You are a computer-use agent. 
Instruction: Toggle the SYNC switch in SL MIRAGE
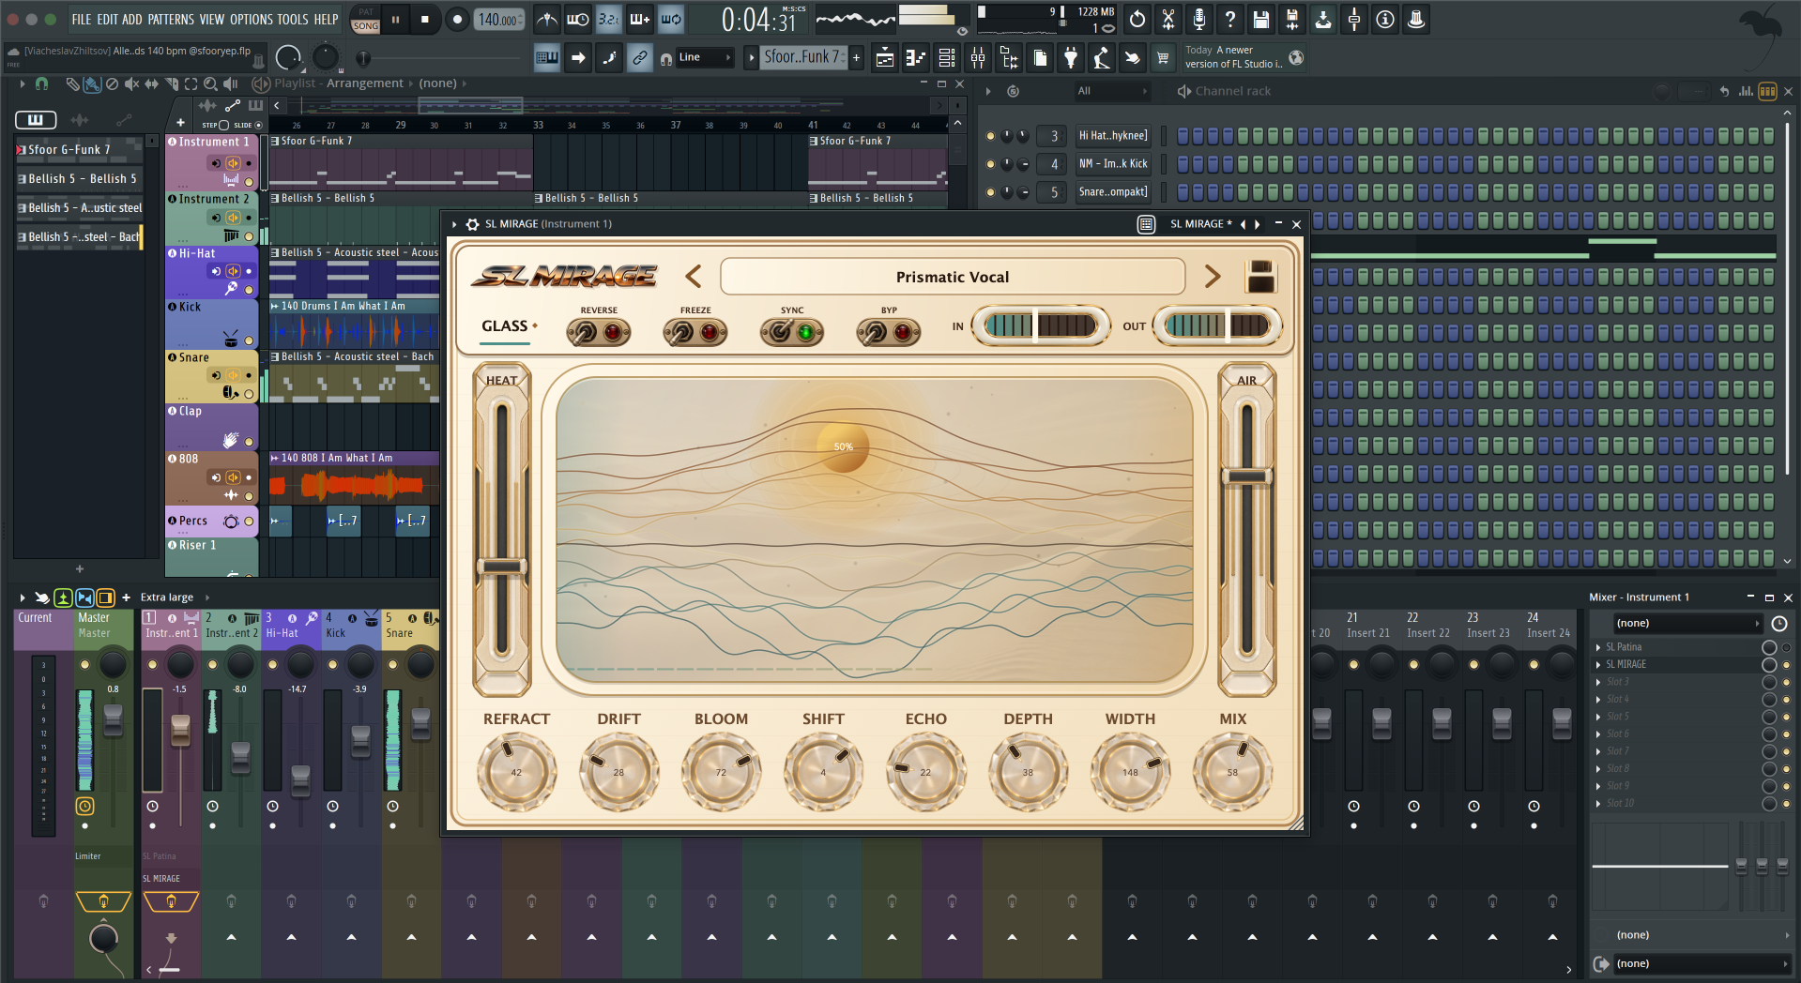(791, 332)
